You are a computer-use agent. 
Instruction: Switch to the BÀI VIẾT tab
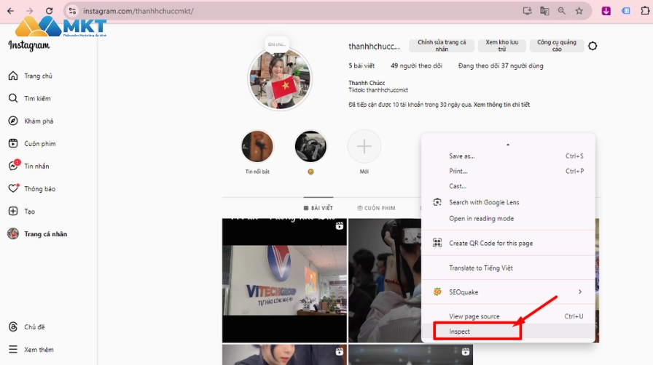pyautogui.click(x=318, y=208)
